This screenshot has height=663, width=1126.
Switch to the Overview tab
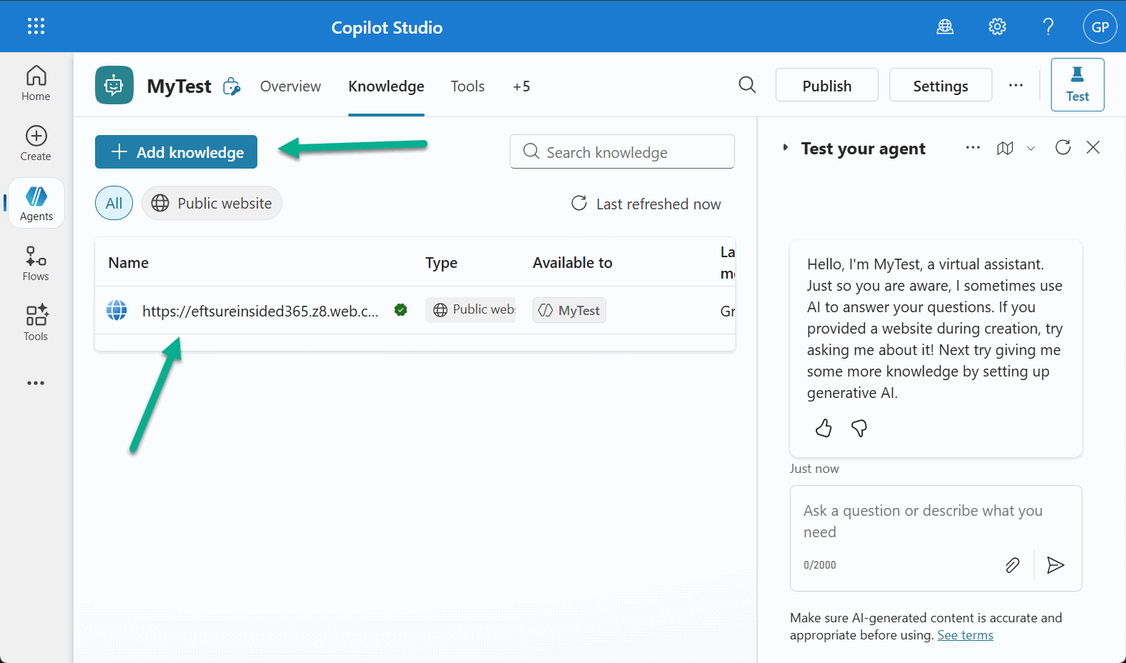click(x=290, y=86)
